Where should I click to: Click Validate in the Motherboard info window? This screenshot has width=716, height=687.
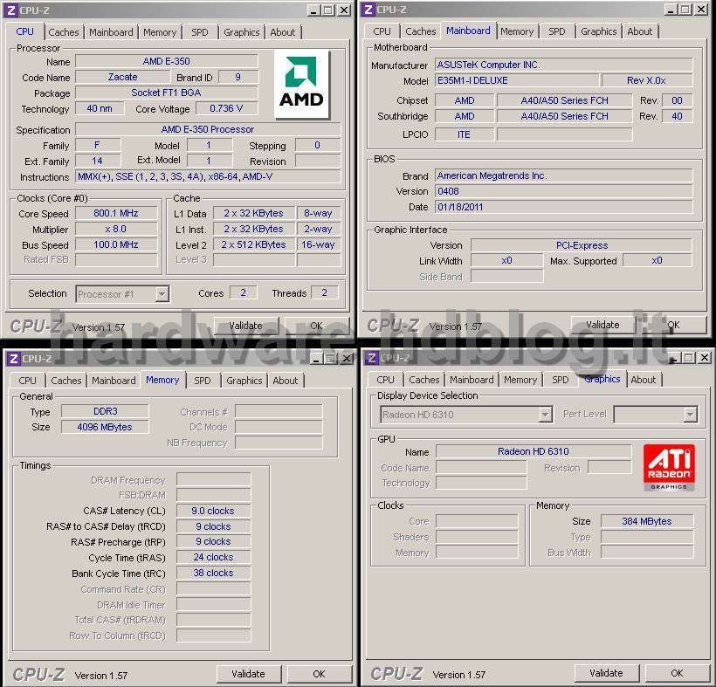[603, 325]
